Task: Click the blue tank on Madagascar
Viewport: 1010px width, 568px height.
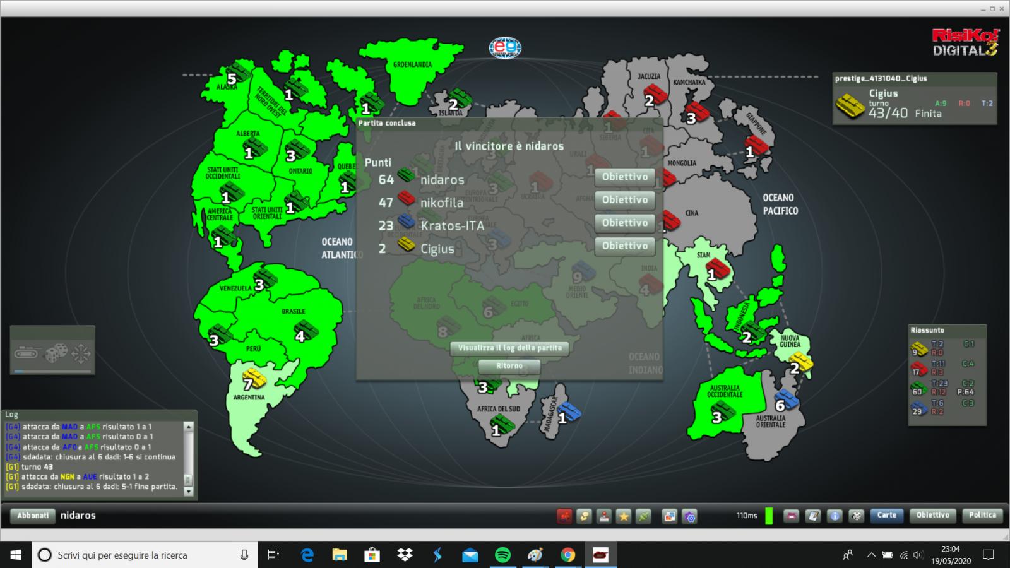Action: click(569, 412)
